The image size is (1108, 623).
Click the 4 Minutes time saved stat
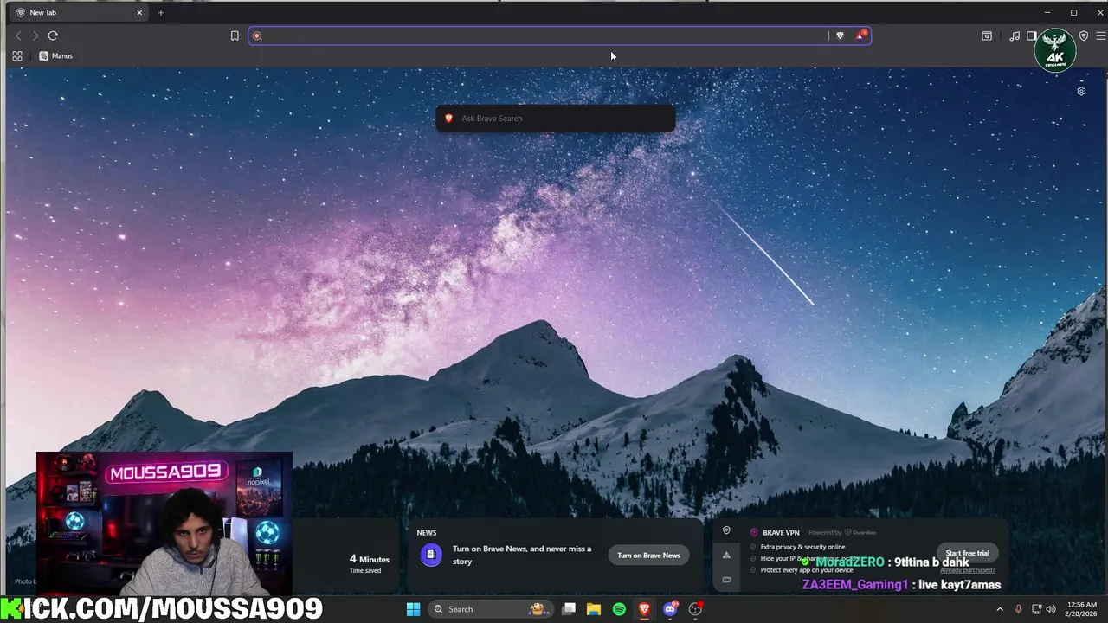(369, 562)
